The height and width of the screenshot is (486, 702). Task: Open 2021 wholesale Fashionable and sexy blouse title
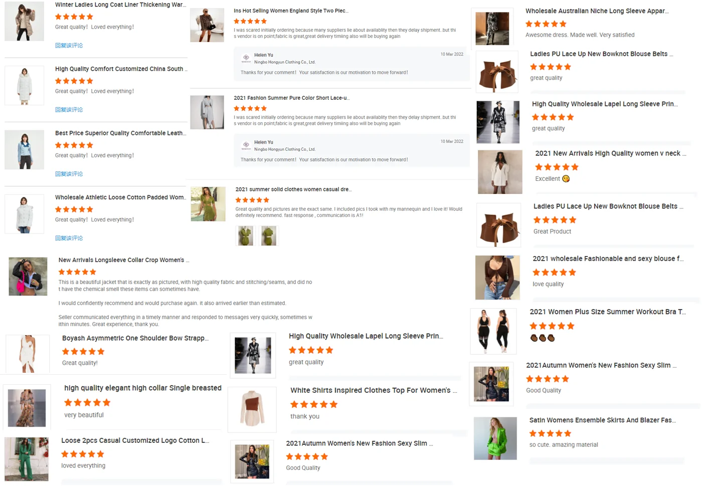coord(608,259)
